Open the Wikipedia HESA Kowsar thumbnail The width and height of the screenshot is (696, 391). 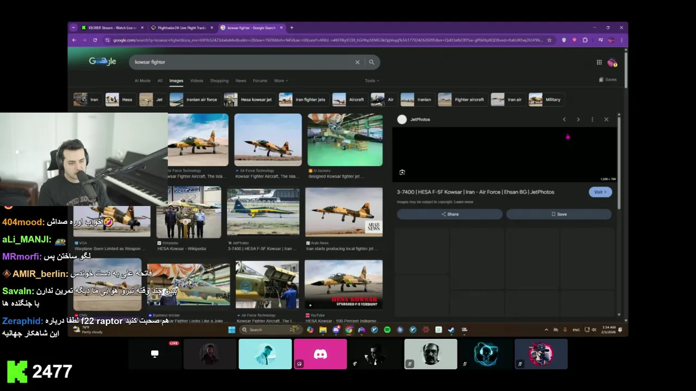[x=189, y=212]
